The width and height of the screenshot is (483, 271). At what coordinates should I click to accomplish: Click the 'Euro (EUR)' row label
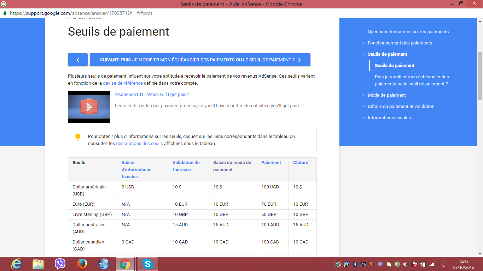[83, 204]
